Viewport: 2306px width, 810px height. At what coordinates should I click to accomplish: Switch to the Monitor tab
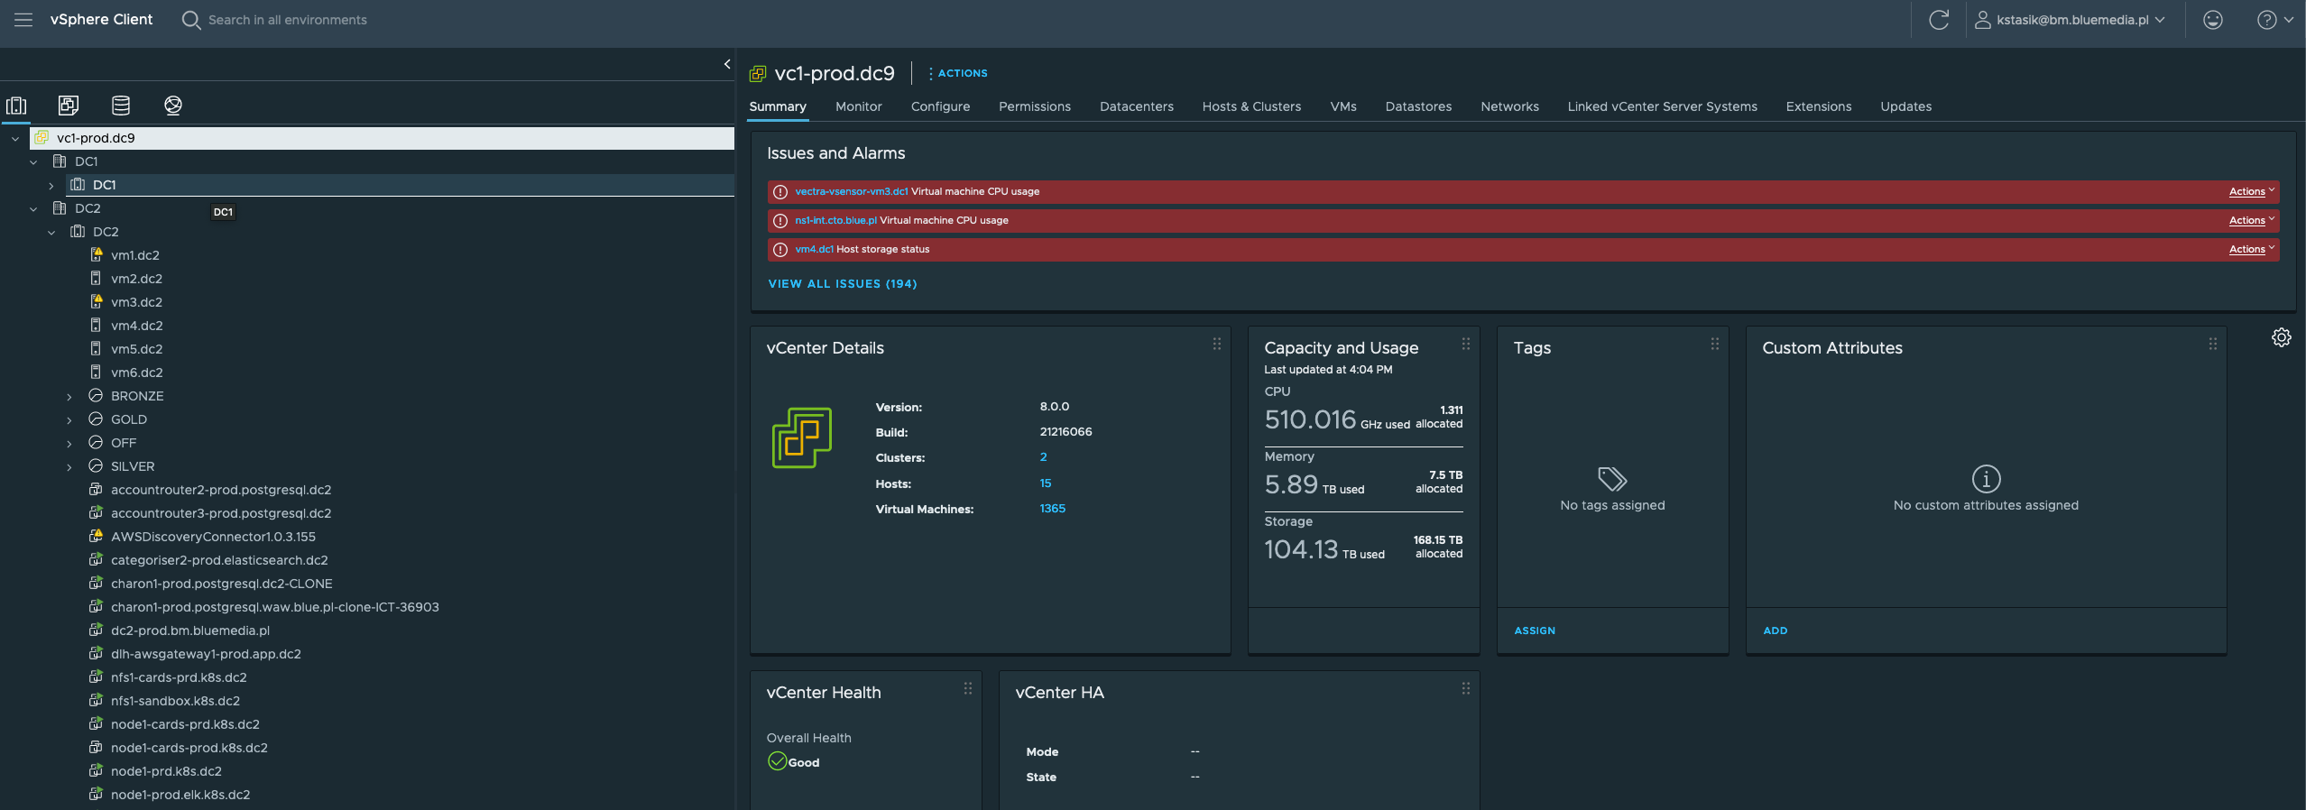pyautogui.click(x=858, y=106)
